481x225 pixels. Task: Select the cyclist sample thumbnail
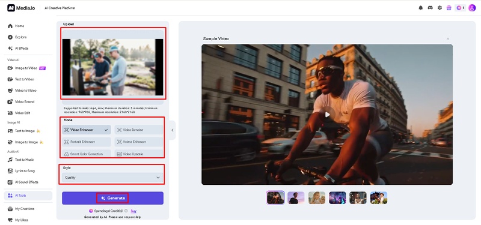[x=275, y=198]
